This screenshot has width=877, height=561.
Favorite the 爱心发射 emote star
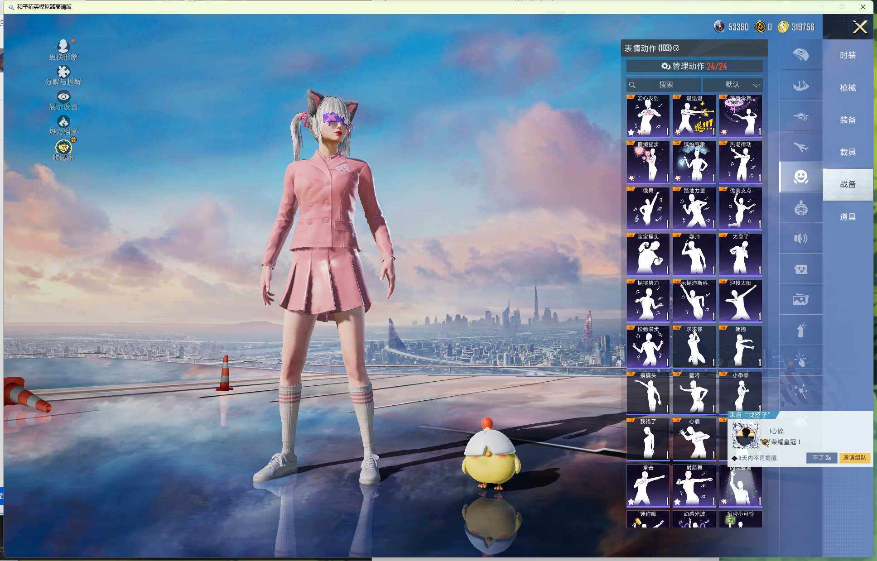coord(631,132)
